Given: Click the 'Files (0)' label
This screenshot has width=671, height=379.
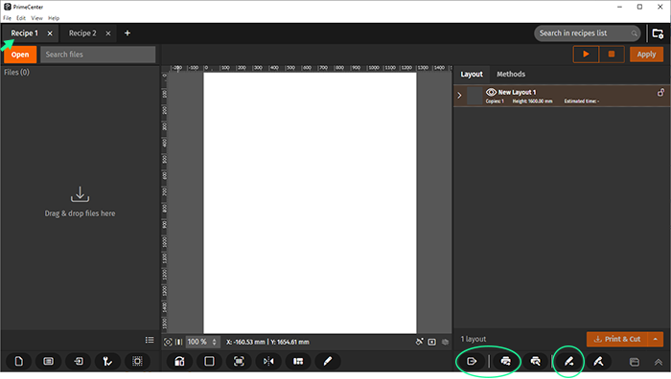Looking at the screenshot, I should tap(16, 73).
